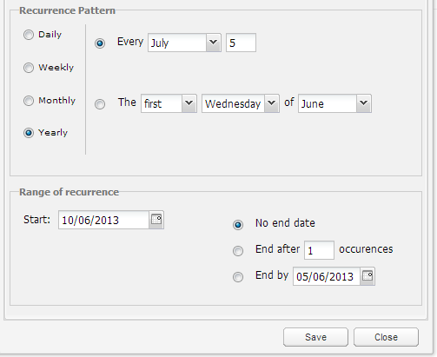Expand the July month dropdown
437x357 pixels.
click(x=184, y=43)
